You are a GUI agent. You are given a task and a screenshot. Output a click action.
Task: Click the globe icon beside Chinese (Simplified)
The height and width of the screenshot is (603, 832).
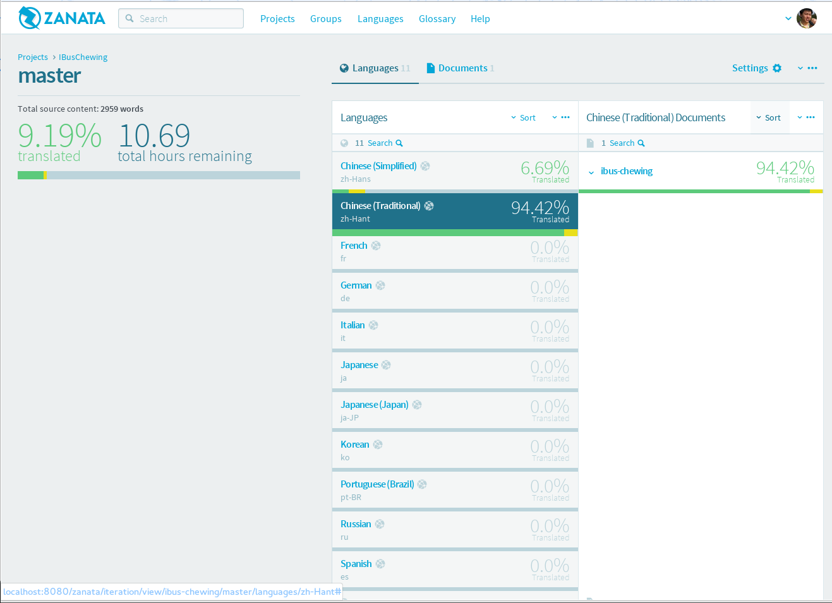click(425, 165)
